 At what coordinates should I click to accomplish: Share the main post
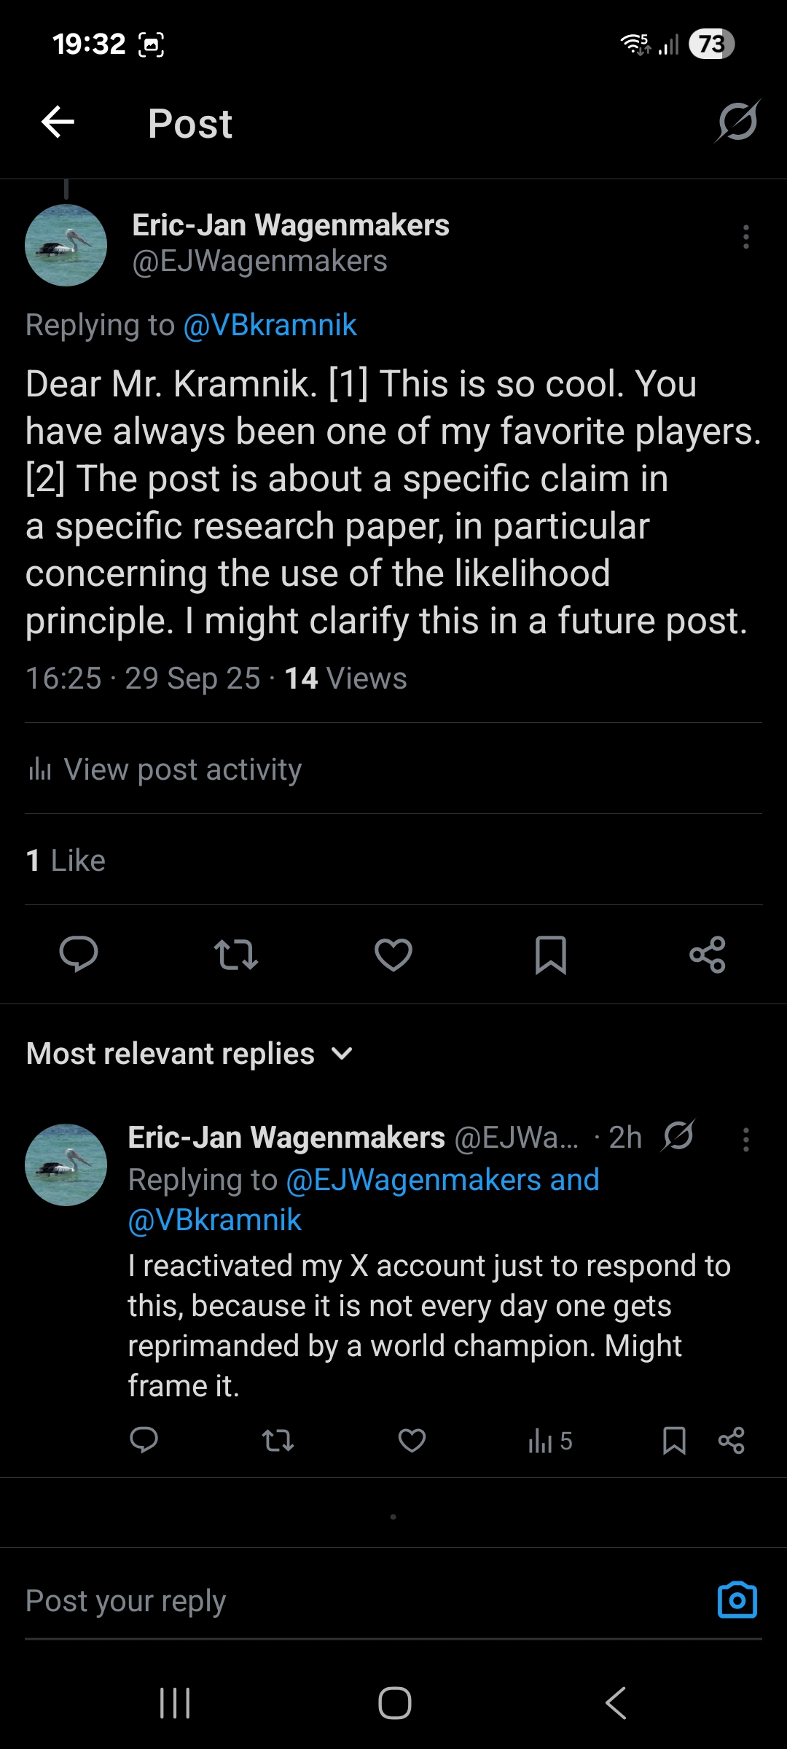708,954
